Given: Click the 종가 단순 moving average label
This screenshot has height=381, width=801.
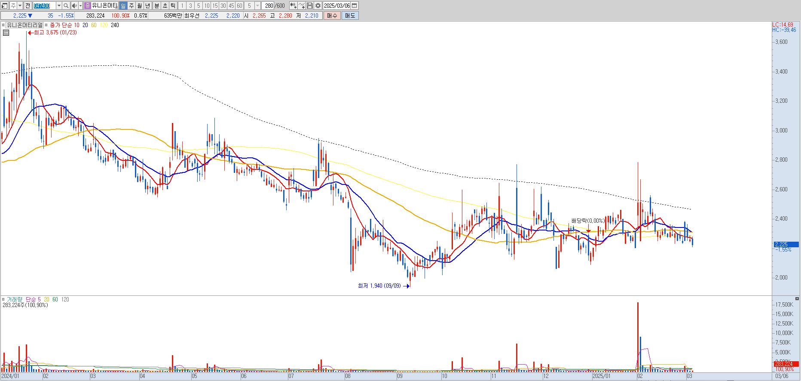Looking at the screenshot, I should pos(61,25).
